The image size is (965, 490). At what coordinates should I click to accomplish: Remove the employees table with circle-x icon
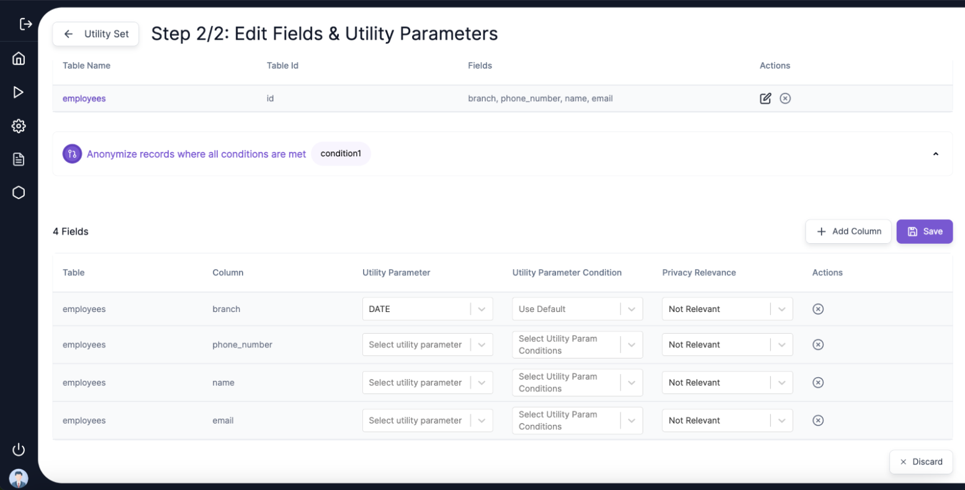[x=785, y=99]
